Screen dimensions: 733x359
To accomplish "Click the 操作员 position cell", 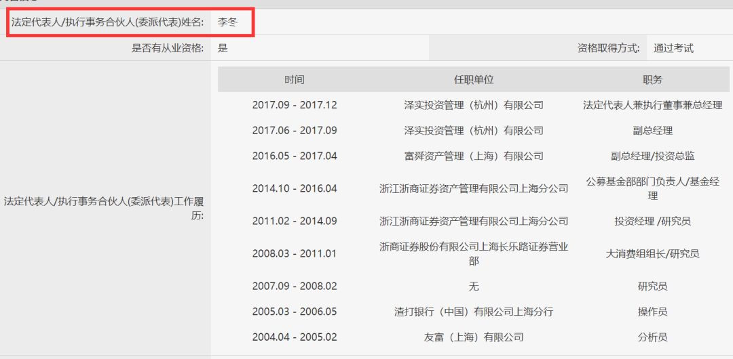I will pos(653,312).
